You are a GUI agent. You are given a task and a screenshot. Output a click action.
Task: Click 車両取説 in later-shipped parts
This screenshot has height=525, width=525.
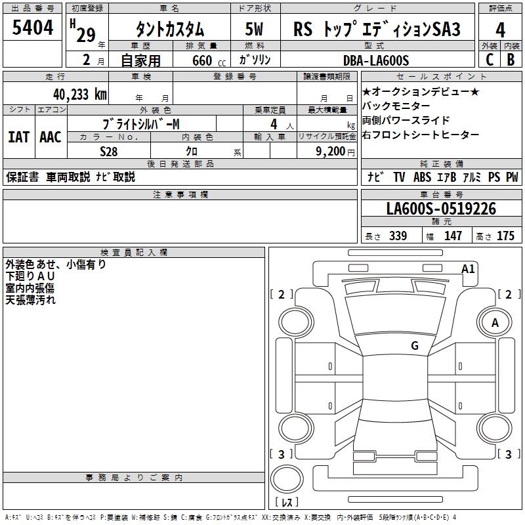click(x=68, y=177)
